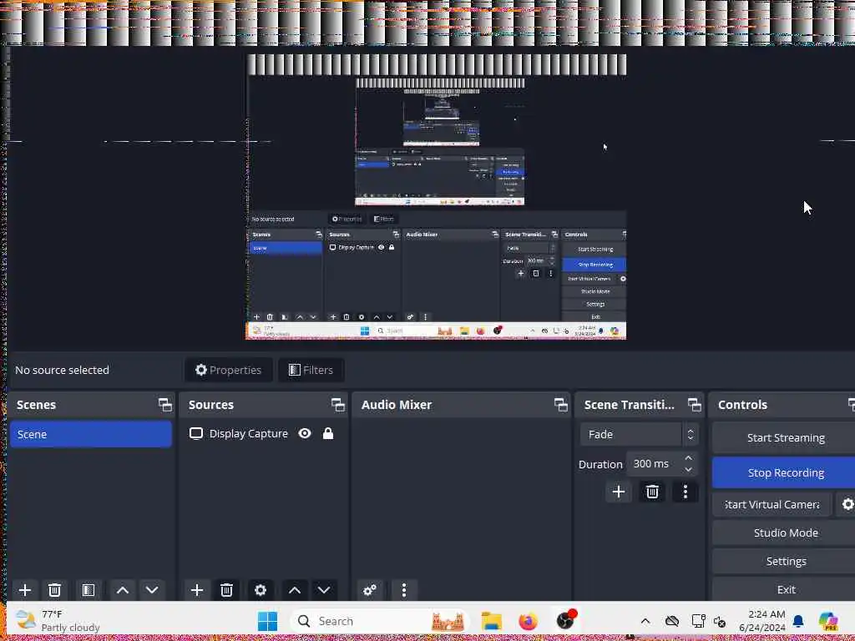The image size is (855, 641).
Task: Open File Explorer from the taskbar
Action: click(491, 621)
